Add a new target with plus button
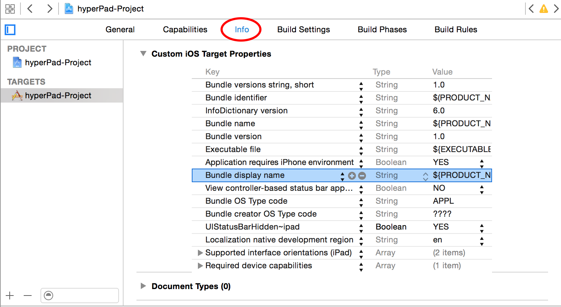The height and width of the screenshot is (307, 561). 10,296
